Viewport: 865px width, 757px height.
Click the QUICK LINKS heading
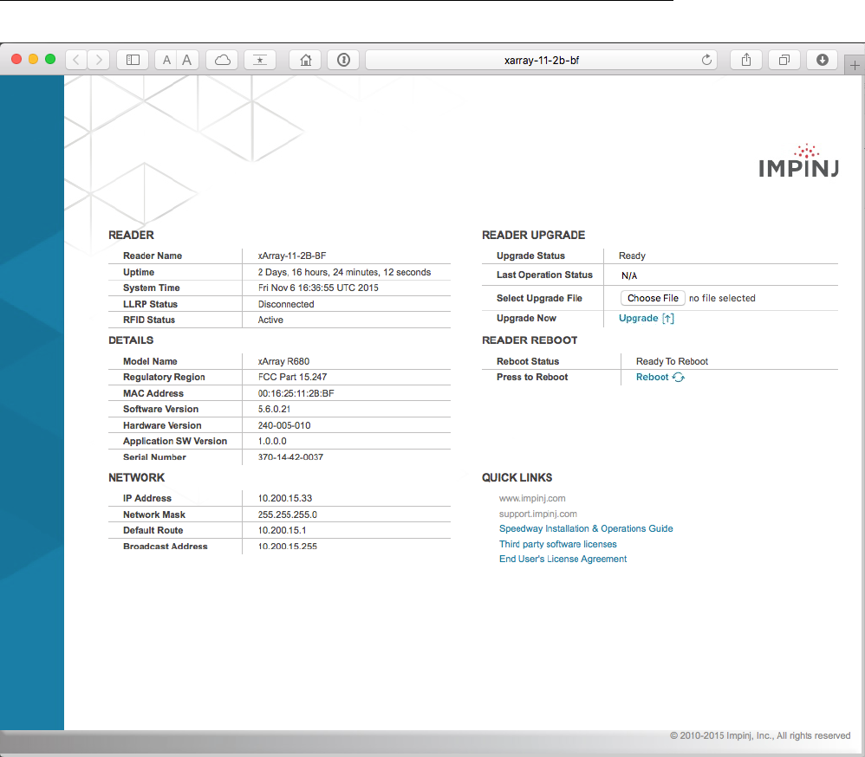(x=517, y=477)
